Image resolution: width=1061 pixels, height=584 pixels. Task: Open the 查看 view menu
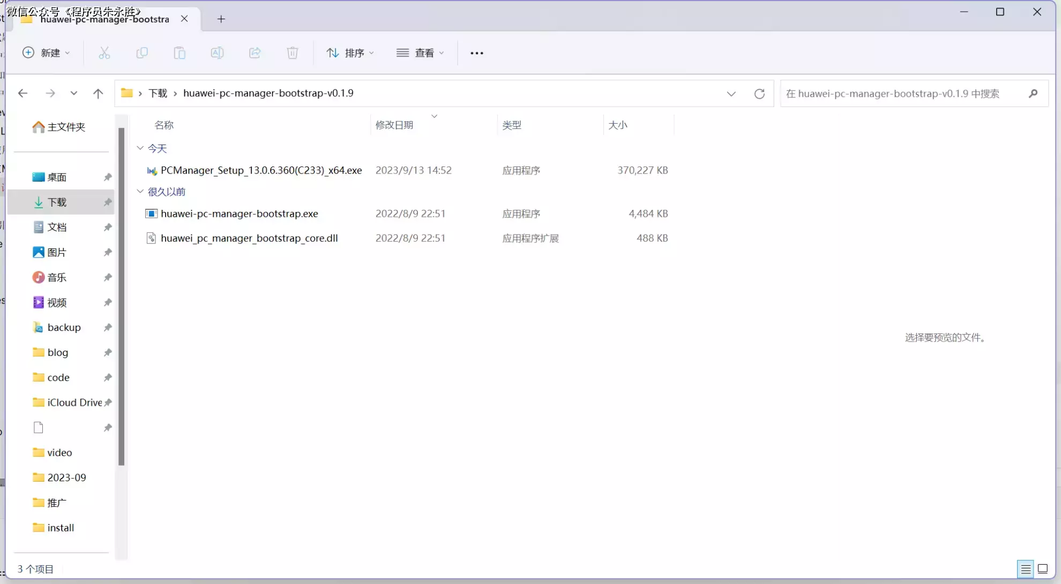pos(421,53)
